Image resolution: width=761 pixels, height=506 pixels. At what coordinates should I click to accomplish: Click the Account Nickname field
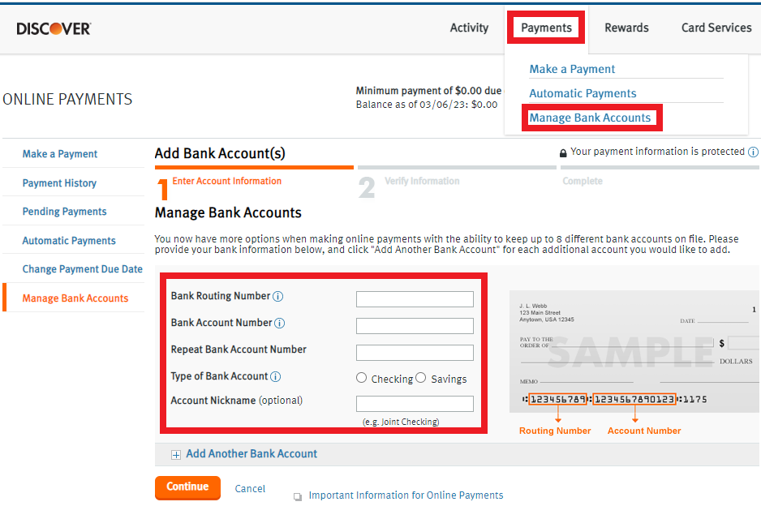415,404
